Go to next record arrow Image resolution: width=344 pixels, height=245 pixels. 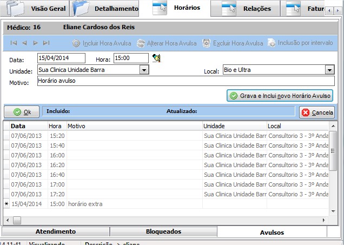click(x=35, y=43)
